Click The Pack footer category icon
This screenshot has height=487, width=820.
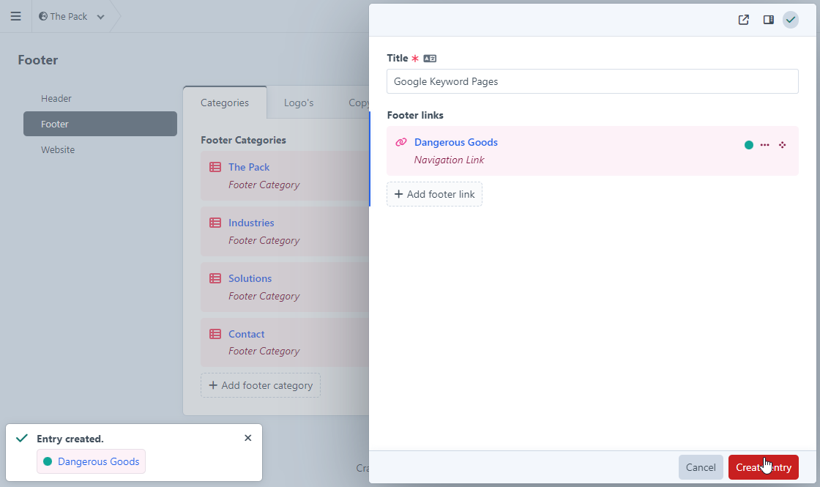215,167
